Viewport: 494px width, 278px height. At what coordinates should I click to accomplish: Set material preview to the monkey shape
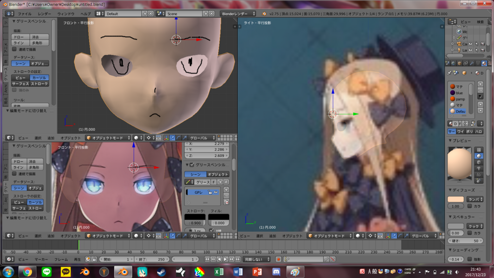pyautogui.click(x=479, y=168)
